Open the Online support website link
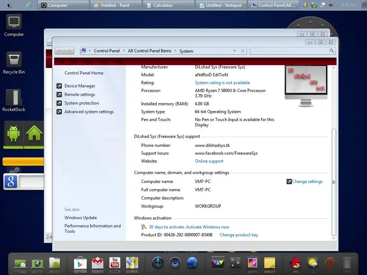Viewport: 367px width, 275px height. [209, 161]
